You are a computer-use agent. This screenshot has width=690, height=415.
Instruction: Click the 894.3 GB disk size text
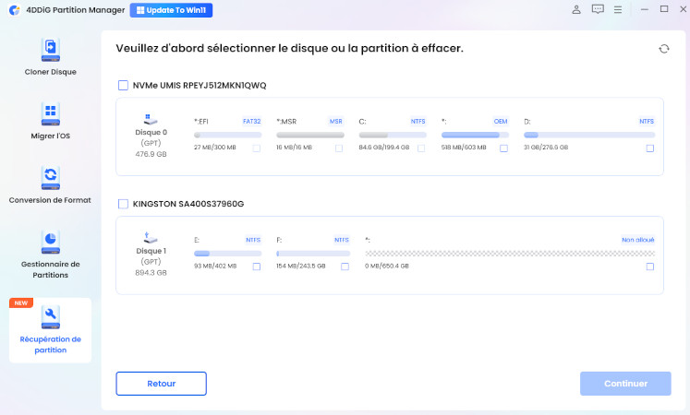pos(151,273)
